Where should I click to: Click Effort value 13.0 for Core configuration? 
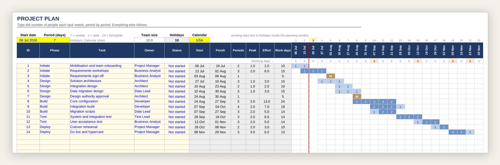click(267, 101)
